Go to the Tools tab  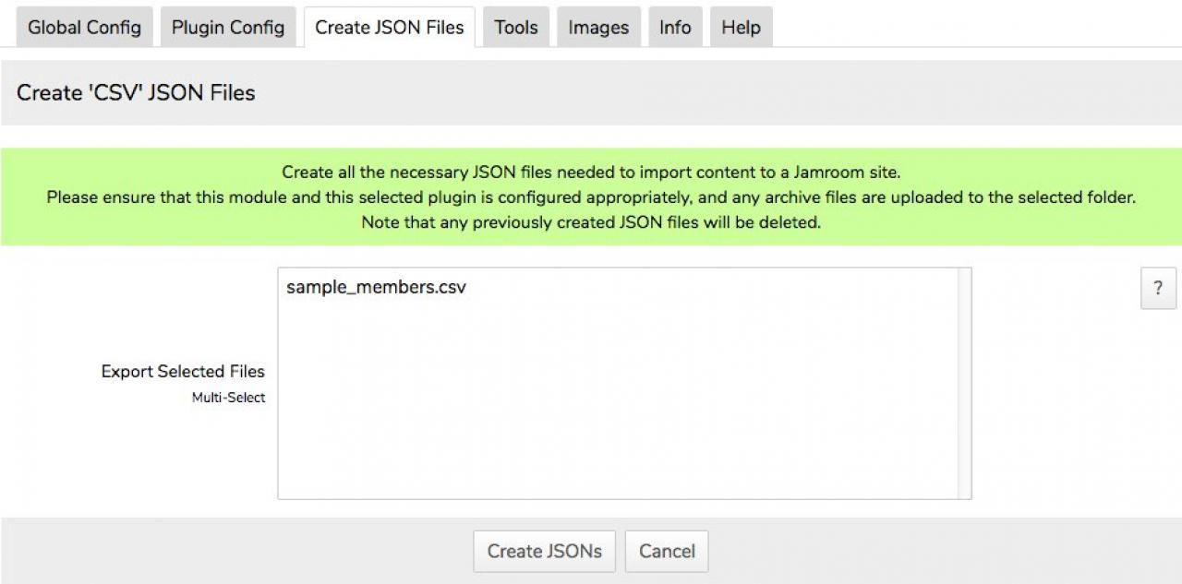pos(515,28)
